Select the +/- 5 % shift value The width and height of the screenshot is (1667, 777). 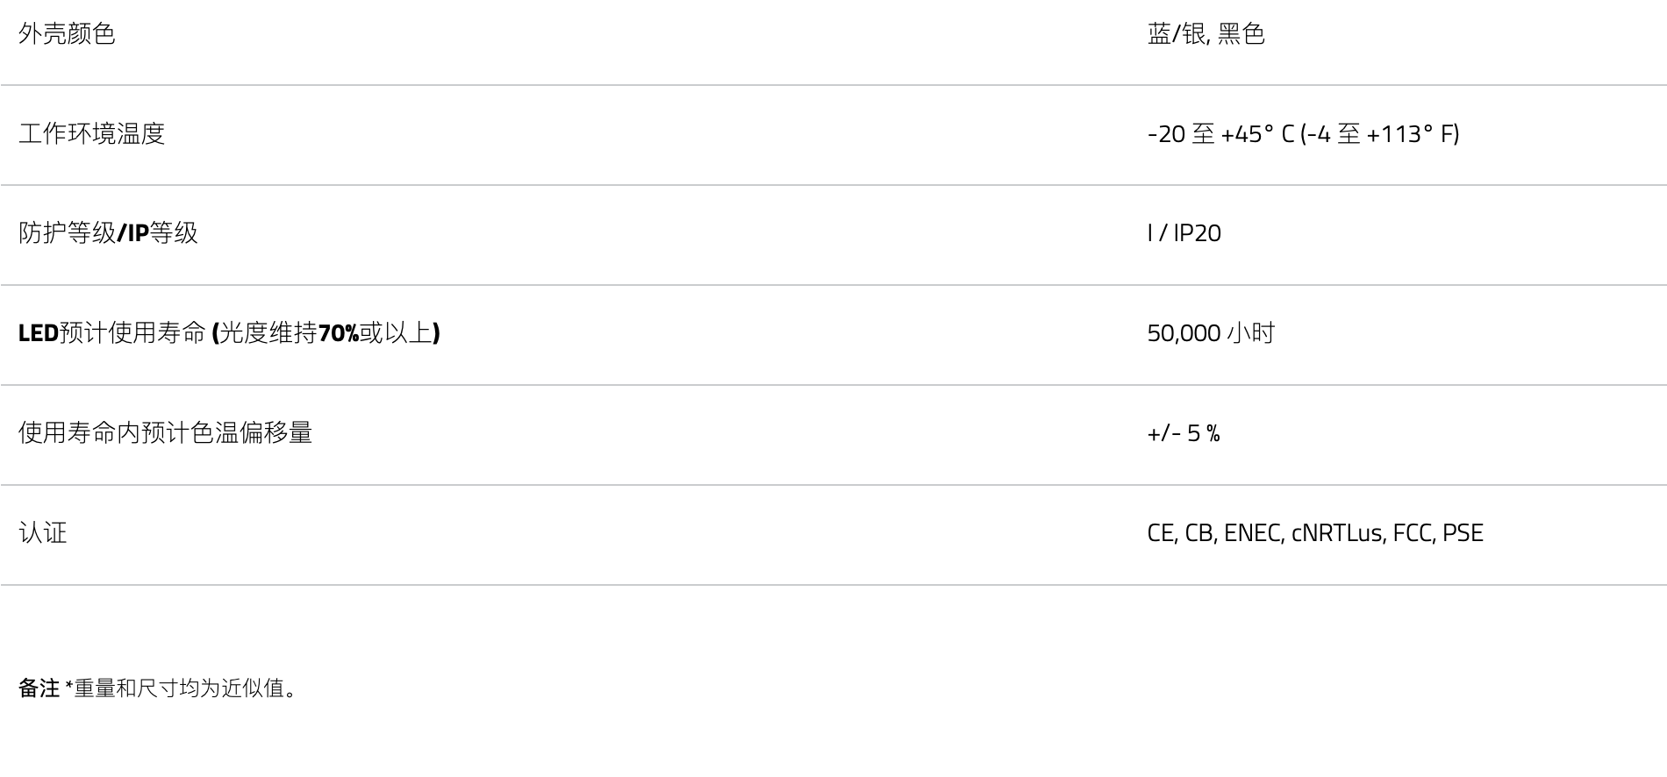[x=1183, y=433]
